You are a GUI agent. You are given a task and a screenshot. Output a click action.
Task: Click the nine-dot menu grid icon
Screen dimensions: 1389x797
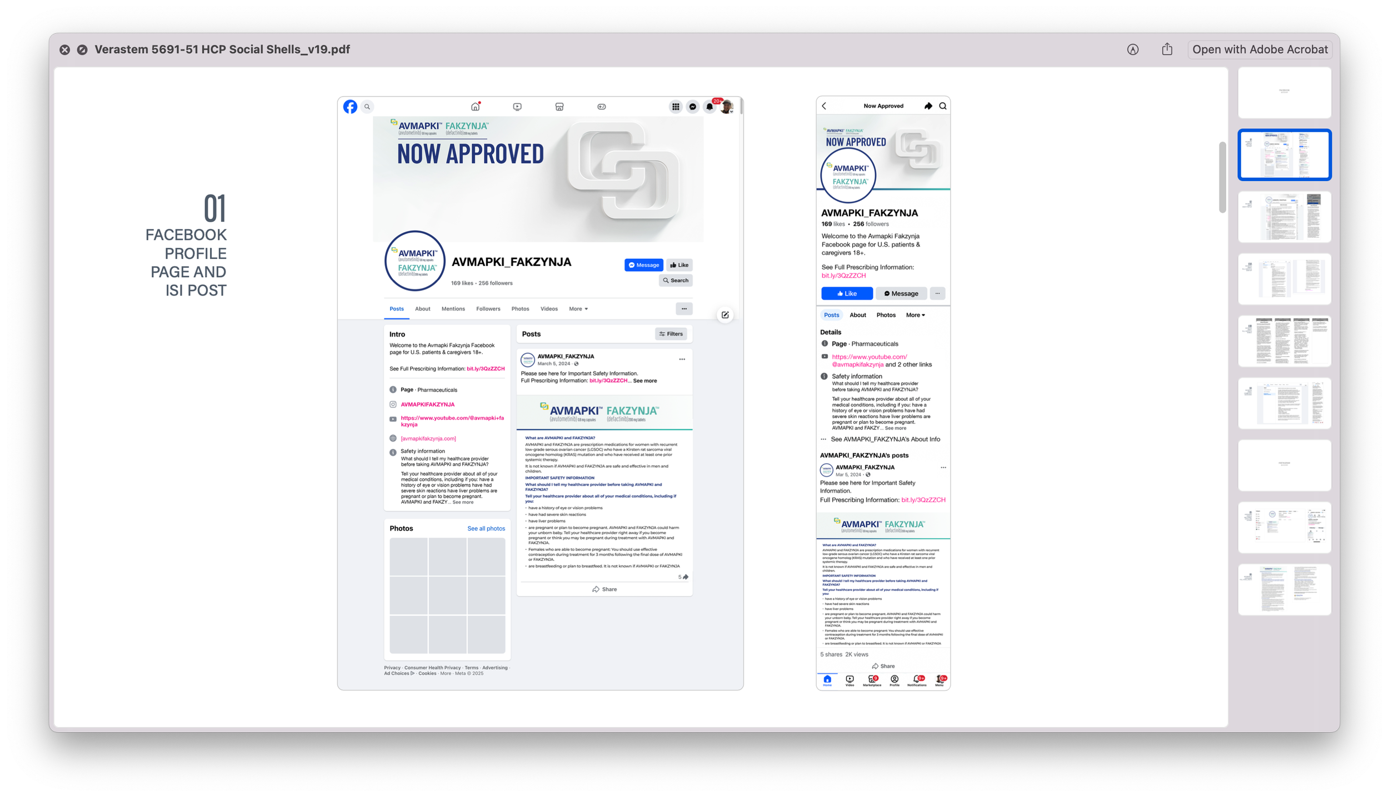675,107
